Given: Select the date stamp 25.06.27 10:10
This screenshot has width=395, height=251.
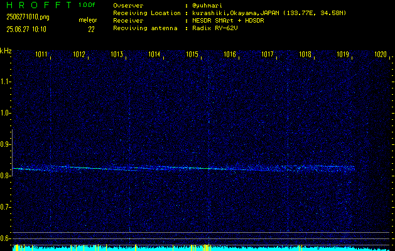Looking at the screenshot, I should click(26, 29).
